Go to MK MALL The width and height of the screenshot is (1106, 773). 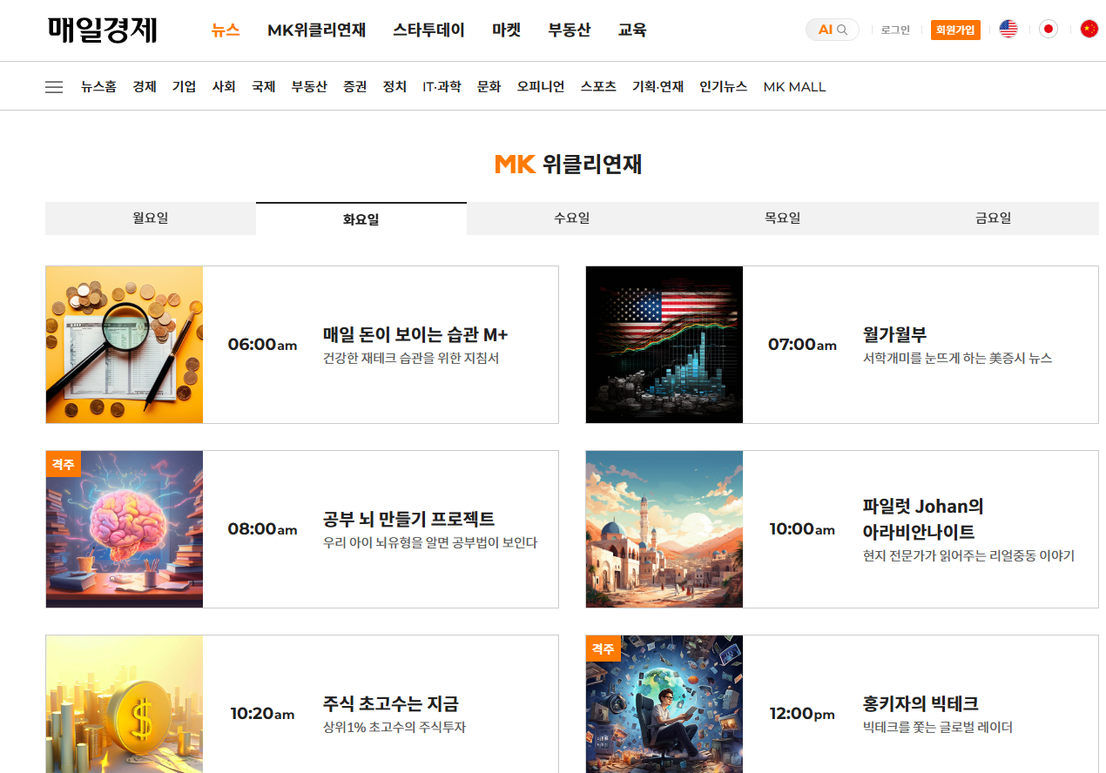coord(793,86)
